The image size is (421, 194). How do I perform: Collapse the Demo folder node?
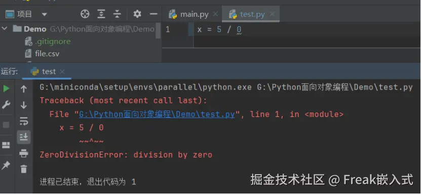click(5, 28)
